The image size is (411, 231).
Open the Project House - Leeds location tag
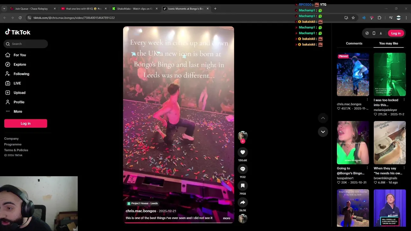tap(143, 203)
